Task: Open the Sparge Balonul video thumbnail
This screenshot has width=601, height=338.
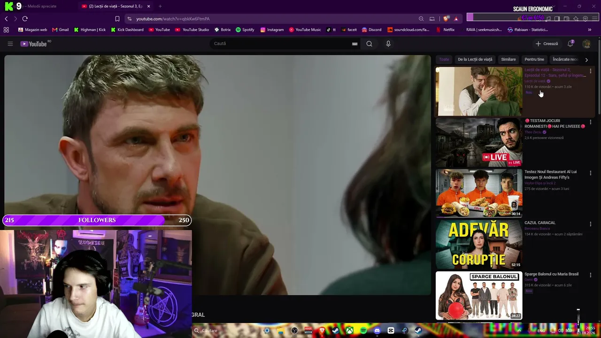Action: pyautogui.click(x=479, y=296)
